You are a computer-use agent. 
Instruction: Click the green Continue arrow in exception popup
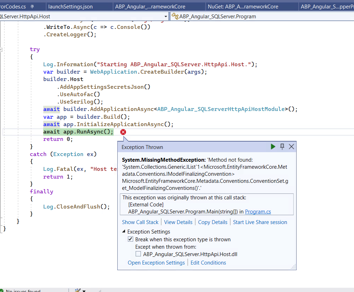point(273,147)
